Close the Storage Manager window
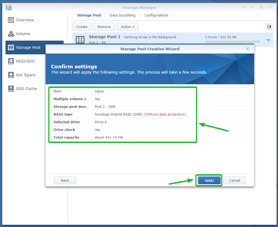 [270, 7]
